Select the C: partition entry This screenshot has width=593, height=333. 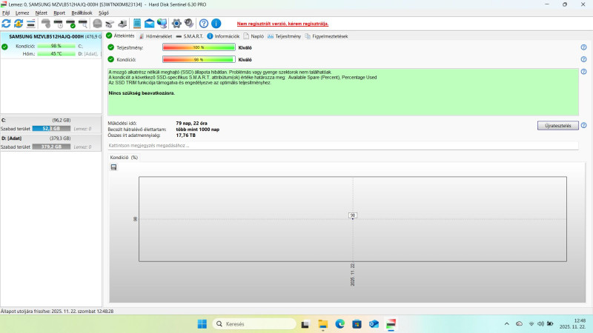pyautogui.click(x=50, y=124)
